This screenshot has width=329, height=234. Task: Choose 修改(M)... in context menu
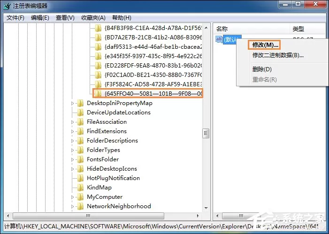pos(265,45)
